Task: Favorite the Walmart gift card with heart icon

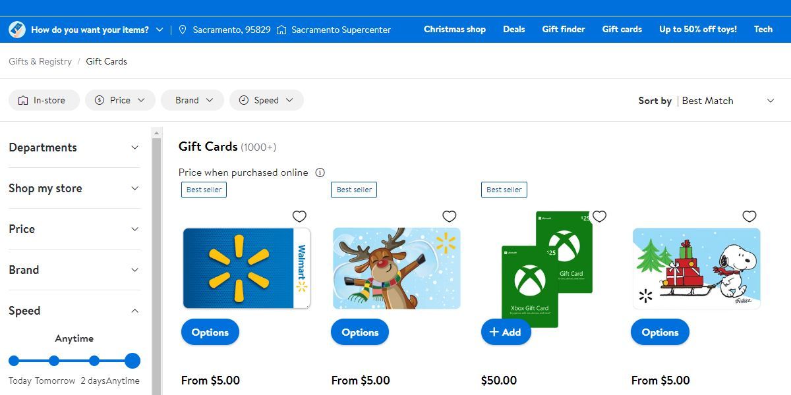Action: point(299,217)
